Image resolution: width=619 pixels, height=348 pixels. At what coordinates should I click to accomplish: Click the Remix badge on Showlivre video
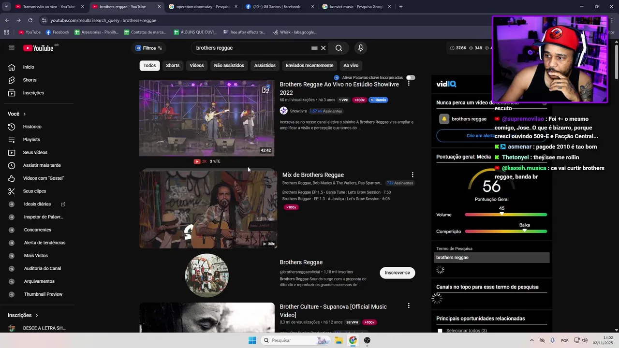tap(378, 100)
